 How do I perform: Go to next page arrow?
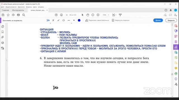point(61,15)
